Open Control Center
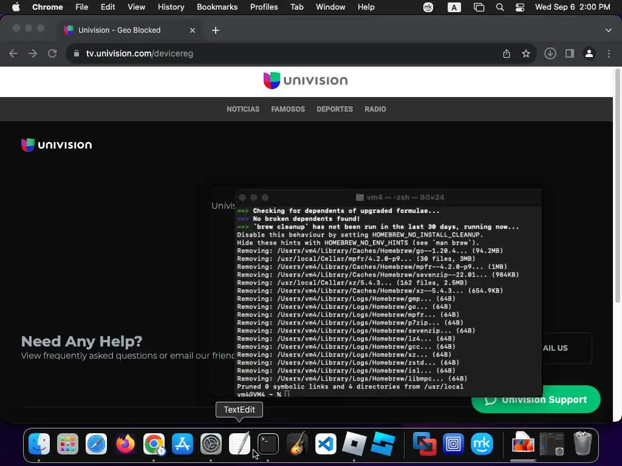Screen dimensions: 622x466 point(520,7)
